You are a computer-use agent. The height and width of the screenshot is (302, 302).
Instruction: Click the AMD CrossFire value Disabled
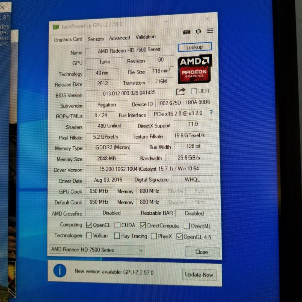[111, 213]
